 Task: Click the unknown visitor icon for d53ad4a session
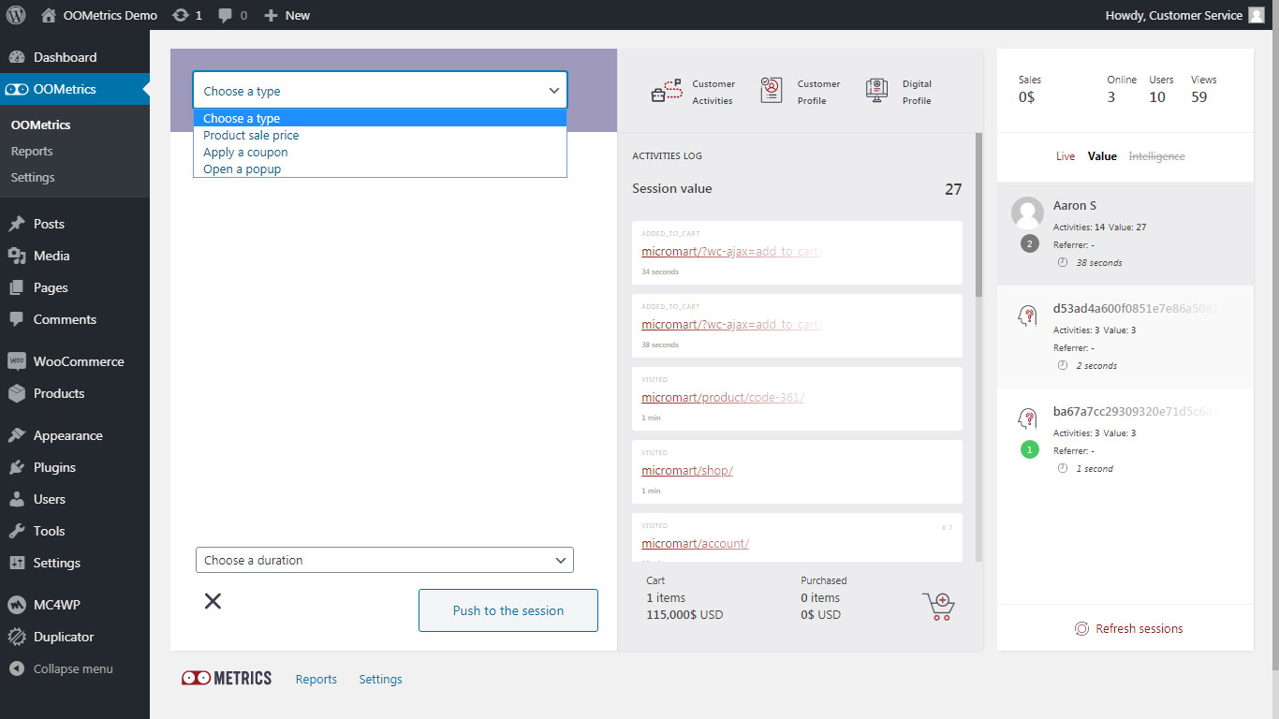coord(1027,315)
